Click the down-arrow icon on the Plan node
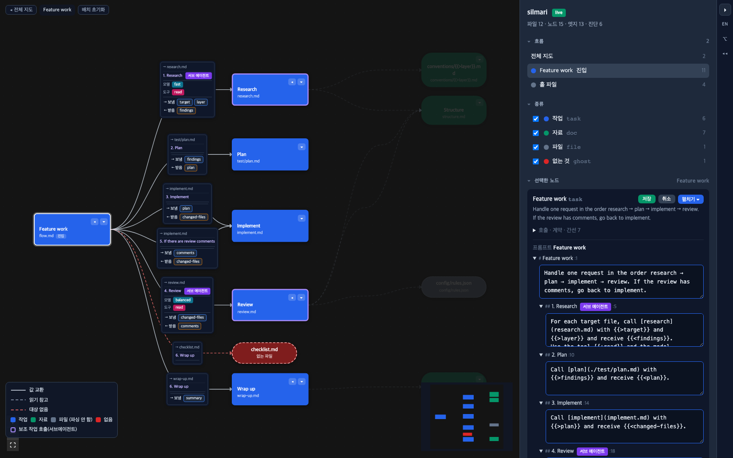This screenshot has width=733, height=458. [301, 147]
